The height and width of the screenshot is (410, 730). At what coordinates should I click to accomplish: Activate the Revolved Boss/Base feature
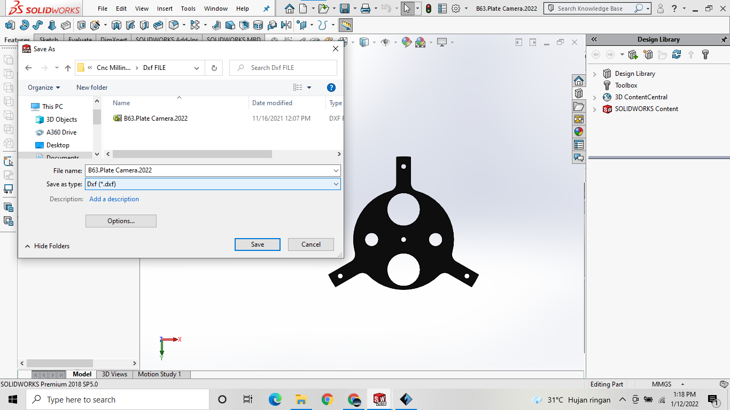tap(23, 24)
